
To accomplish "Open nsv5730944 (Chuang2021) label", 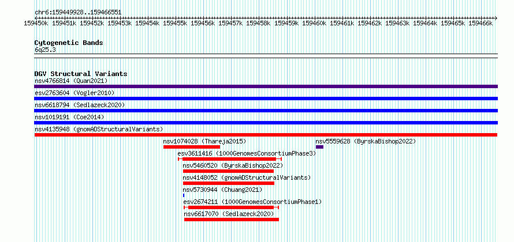I will click(x=222, y=190).
